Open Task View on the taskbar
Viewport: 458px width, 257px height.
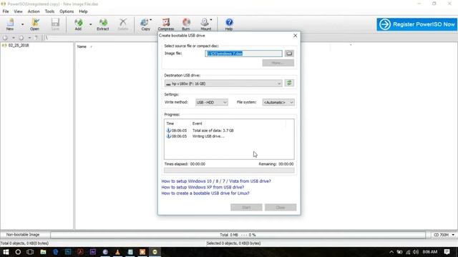pyautogui.click(x=30, y=252)
